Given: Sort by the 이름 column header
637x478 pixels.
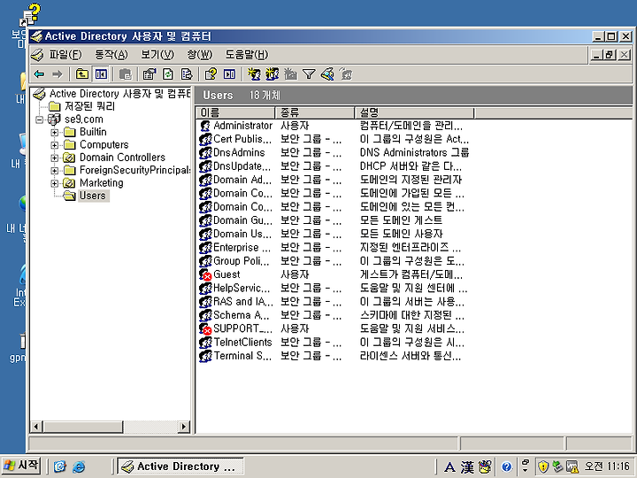Looking at the screenshot, I should [x=235, y=112].
